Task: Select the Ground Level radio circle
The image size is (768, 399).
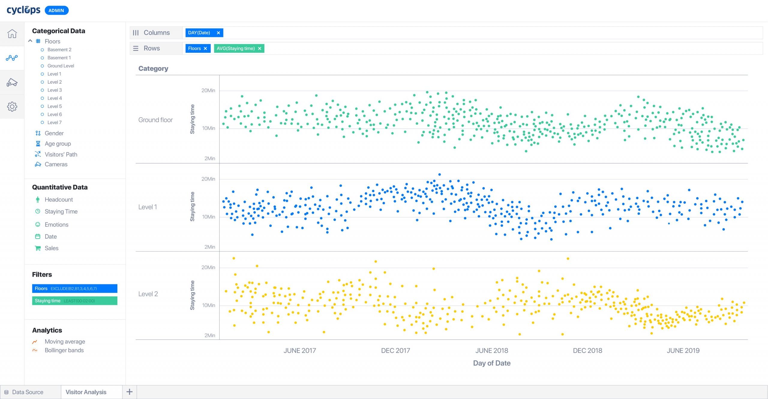Action: (42, 66)
